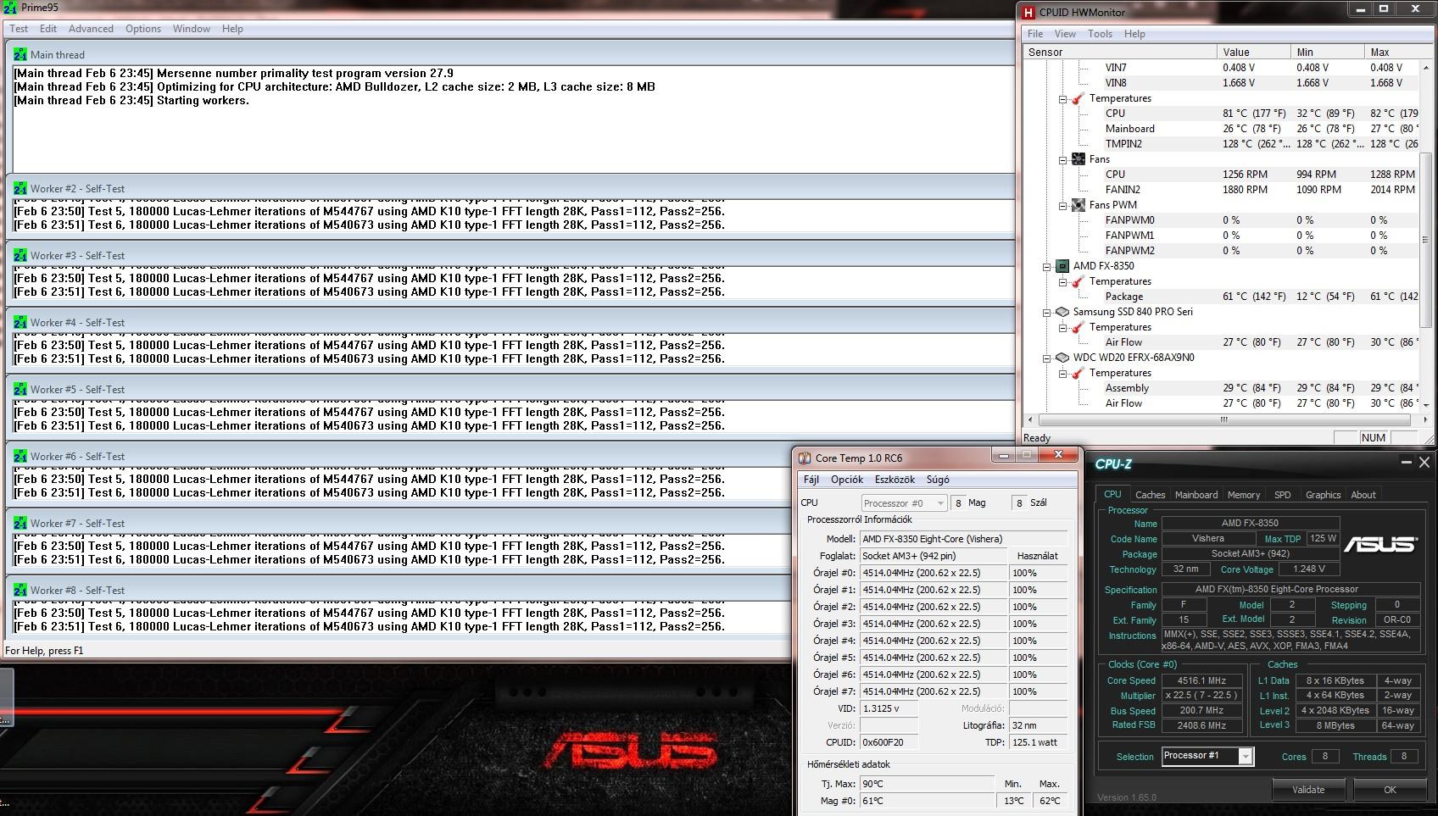Click the Tj. Max 90°C field in Core Temp

click(927, 784)
